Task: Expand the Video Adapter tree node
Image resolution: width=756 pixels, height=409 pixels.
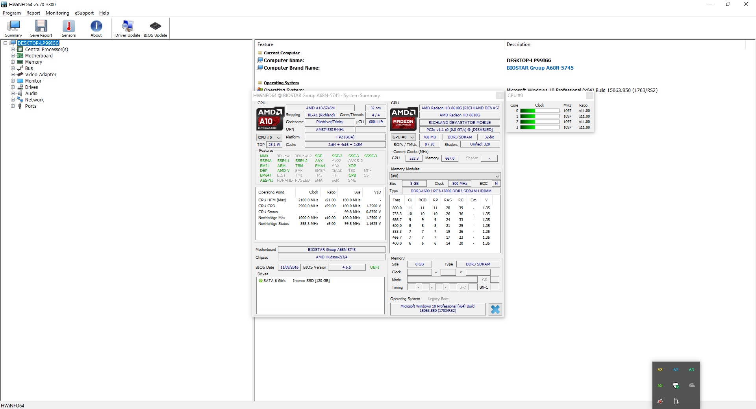Action: point(13,75)
